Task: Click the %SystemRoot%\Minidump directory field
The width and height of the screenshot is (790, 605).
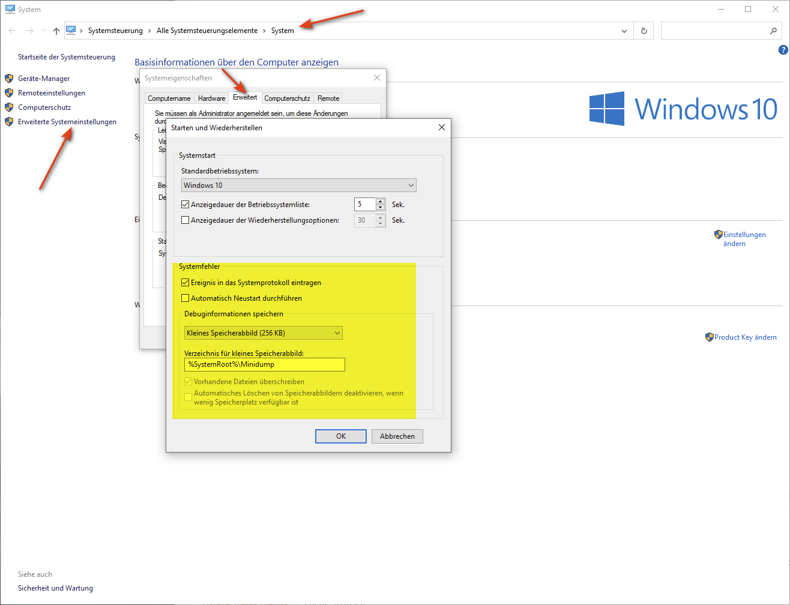Action: coord(265,364)
